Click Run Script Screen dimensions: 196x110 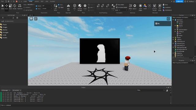point(160,7)
